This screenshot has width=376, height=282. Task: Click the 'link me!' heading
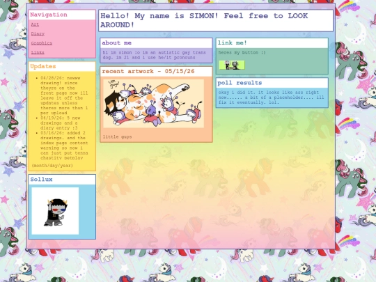click(x=232, y=43)
